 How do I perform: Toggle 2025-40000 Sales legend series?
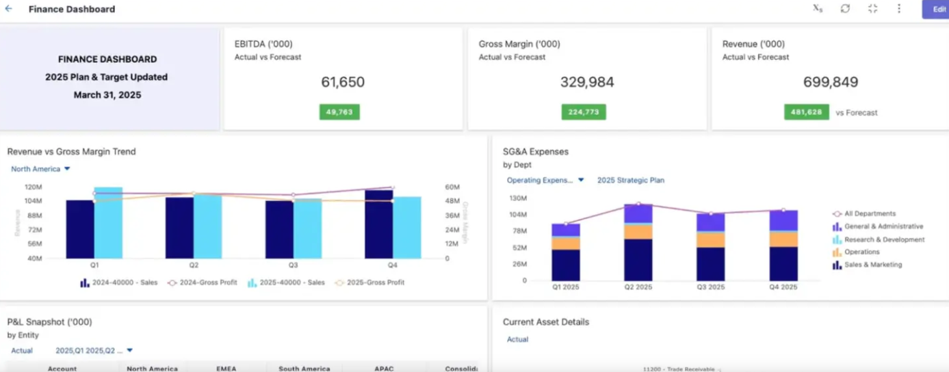point(286,282)
